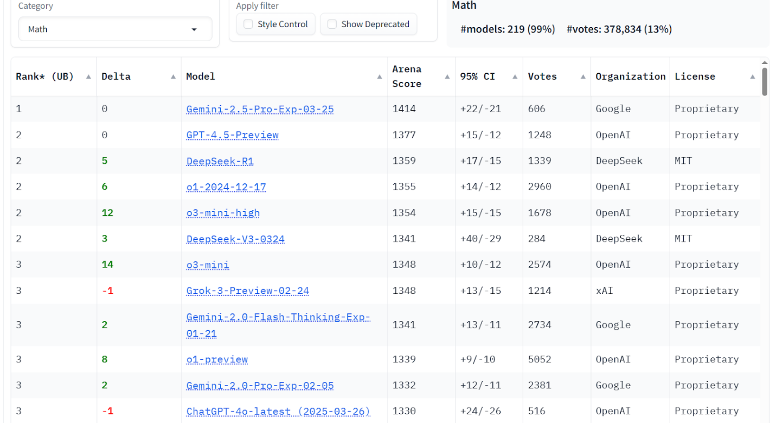Viewport: 776px width, 423px height.
Task: Sort the License column via its arrow
Action: 753,77
